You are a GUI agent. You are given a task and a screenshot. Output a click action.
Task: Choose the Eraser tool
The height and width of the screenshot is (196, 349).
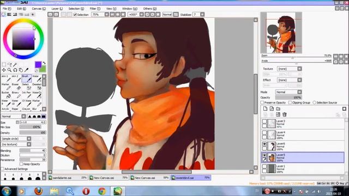(x=16, y=87)
